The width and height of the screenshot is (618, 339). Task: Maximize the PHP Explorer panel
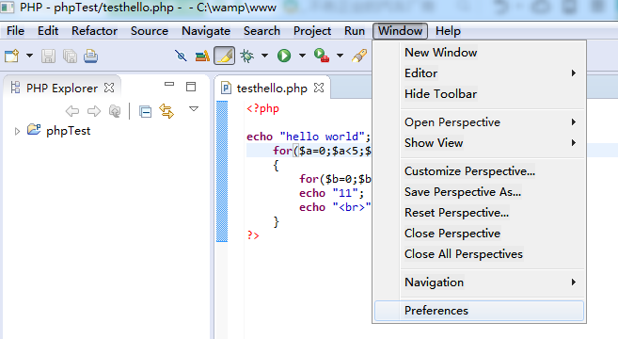click(191, 87)
